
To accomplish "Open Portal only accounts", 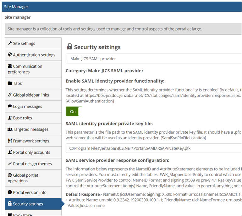I will [33, 152].
